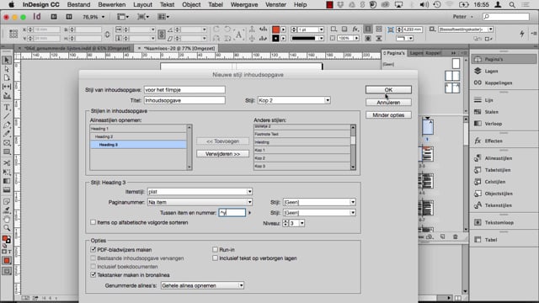
Task: Select Footnote Text in Andere stijlen list
Action: point(302,134)
